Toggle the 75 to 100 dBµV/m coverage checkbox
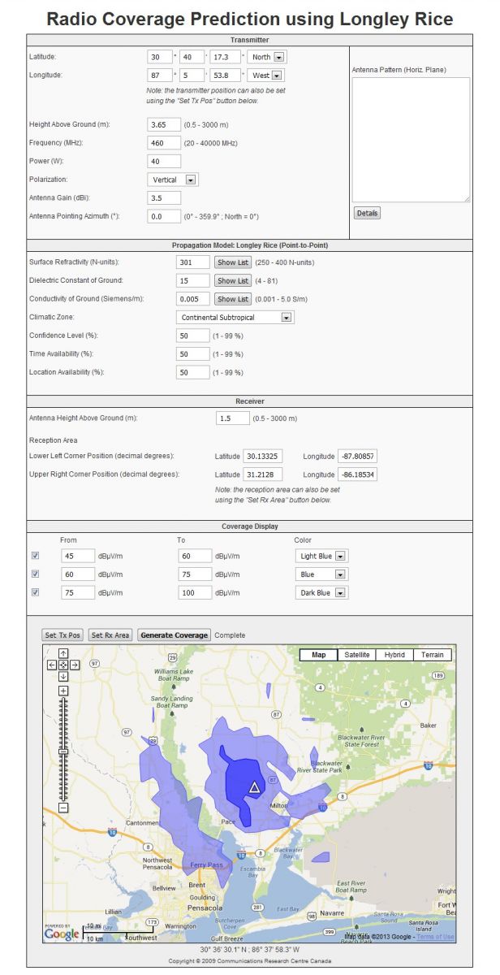The image size is (500, 975). (34, 592)
